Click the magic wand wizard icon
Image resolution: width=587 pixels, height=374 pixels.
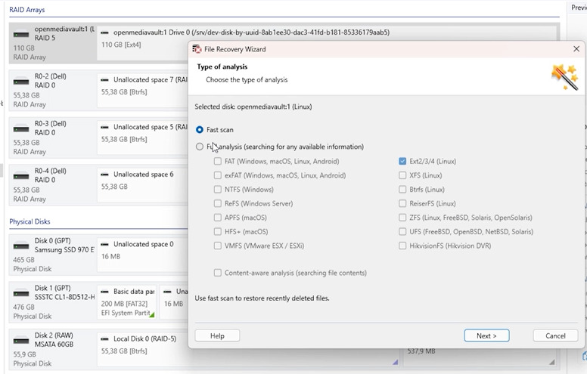click(x=564, y=76)
